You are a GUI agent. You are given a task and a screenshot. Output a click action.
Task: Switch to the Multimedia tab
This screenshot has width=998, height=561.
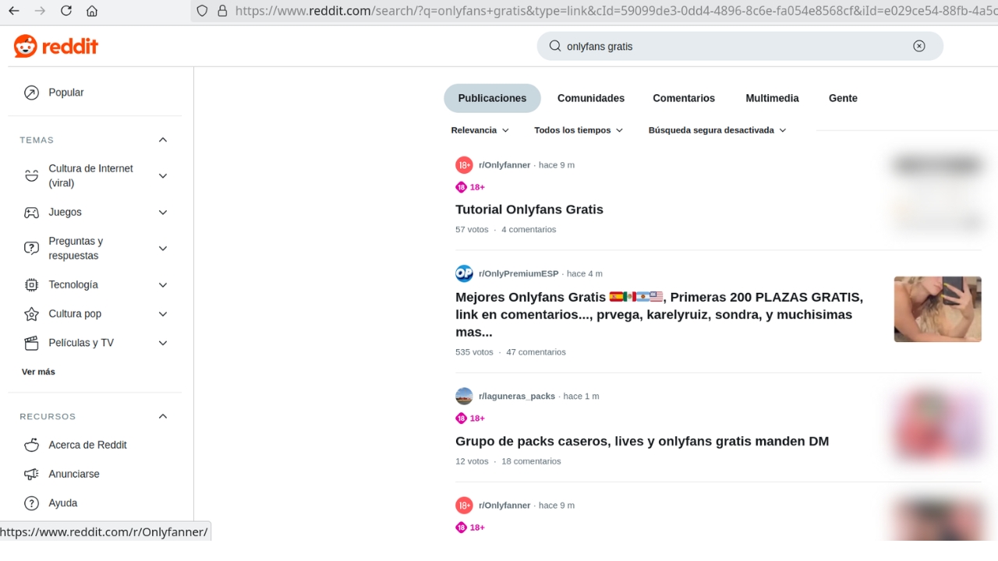pyautogui.click(x=772, y=98)
